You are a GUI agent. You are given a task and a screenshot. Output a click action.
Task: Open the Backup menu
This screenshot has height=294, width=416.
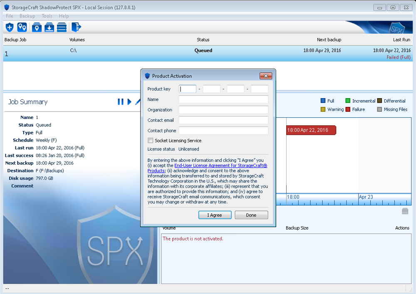[27, 16]
